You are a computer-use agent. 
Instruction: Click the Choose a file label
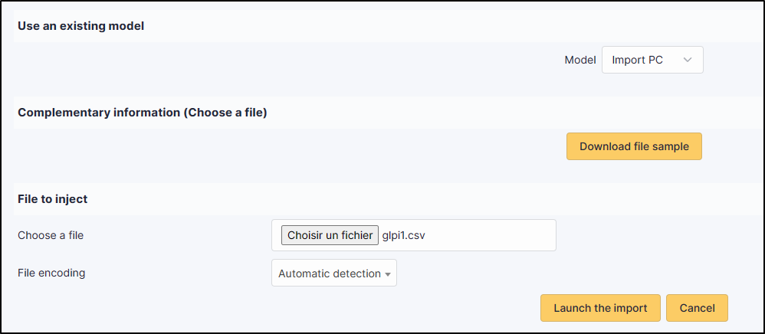51,235
